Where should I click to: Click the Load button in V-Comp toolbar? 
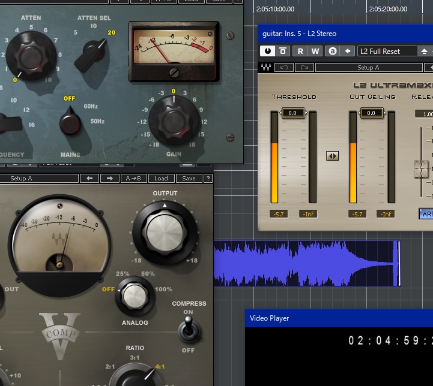coord(162,178)
